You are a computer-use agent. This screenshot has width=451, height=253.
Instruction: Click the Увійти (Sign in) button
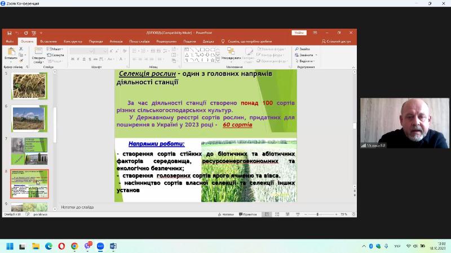point(298,33)
